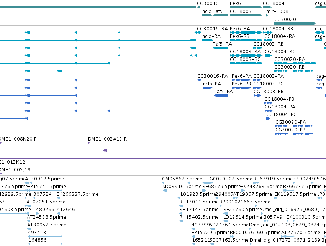Click the CG18003-PA protein label
The width and height of the screenshot is (326, 246).
coord(269,76)
